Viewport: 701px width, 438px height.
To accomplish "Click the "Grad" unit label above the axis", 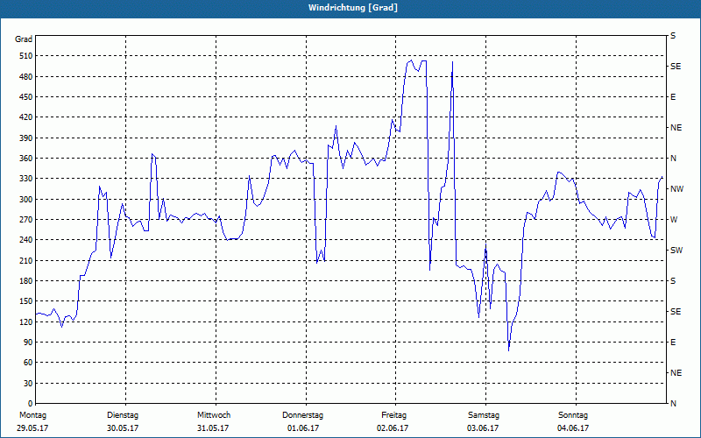I will pos(24,39).
